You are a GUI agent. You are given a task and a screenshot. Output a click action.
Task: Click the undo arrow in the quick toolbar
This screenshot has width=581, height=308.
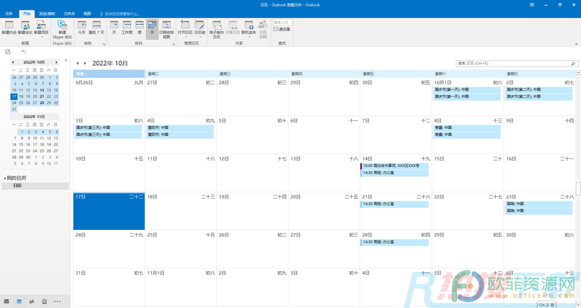tap(24, 52)
